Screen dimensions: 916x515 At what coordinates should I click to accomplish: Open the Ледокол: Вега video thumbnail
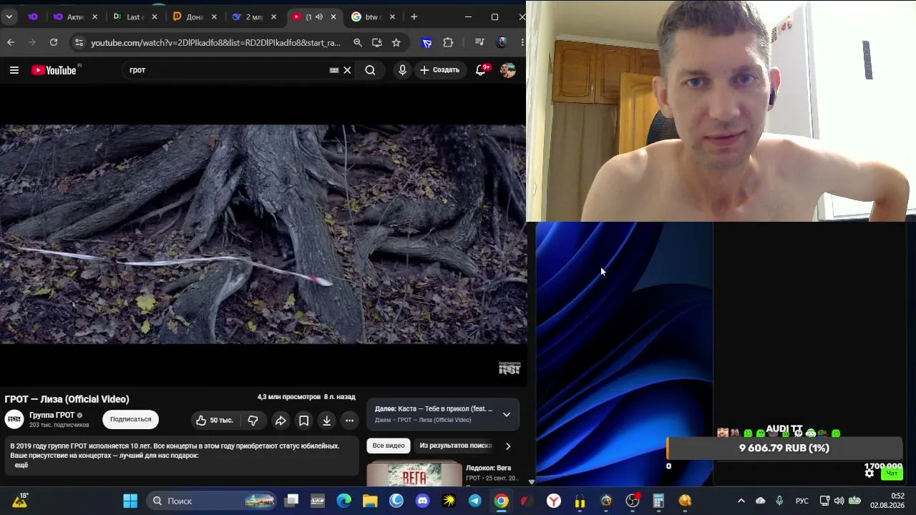414,474
